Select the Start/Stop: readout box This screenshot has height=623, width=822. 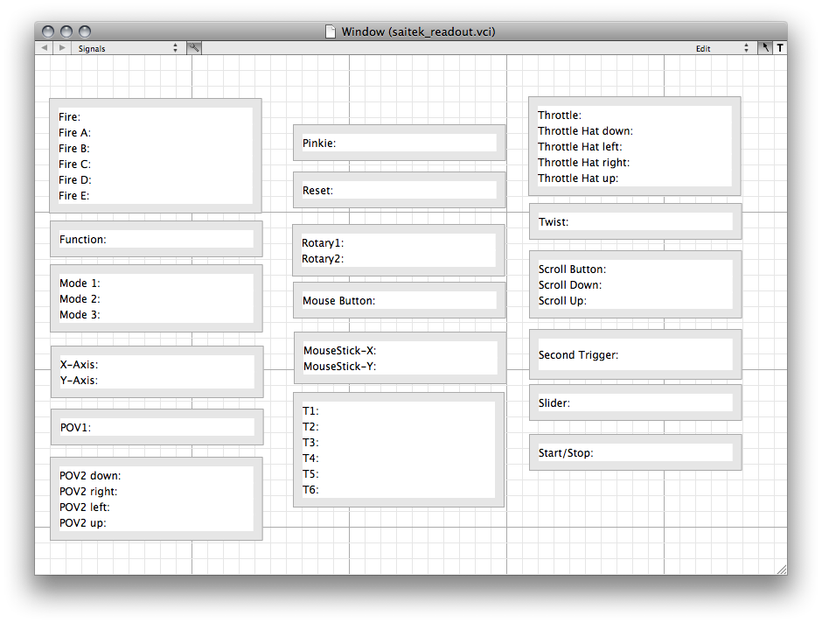(636, 452)
